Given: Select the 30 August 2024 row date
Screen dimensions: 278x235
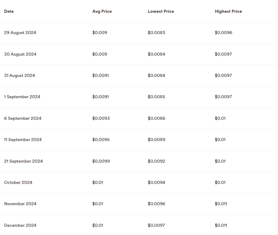Looking at the screenshot, I should pyautogui.click(x=20, y=54).
